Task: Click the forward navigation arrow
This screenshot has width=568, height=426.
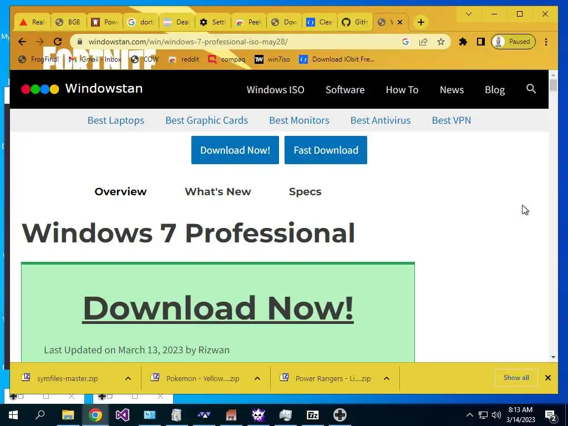Action: [40, 42]
